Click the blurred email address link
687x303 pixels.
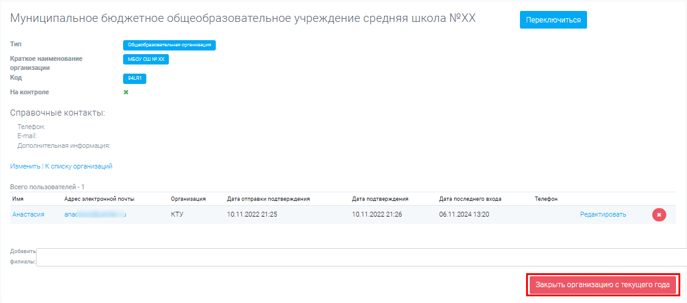coord(95,214)
